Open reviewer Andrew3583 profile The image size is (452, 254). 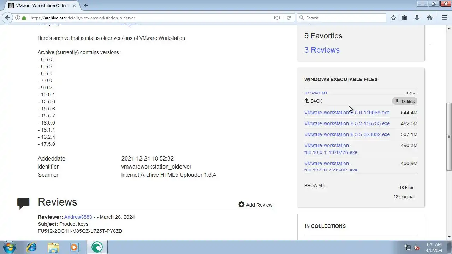pyautogui.click(x=78, y=217)
